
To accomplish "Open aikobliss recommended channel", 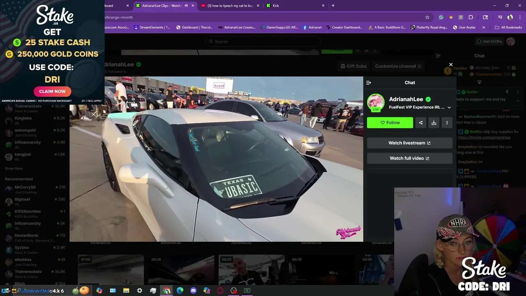I will 35,262.
